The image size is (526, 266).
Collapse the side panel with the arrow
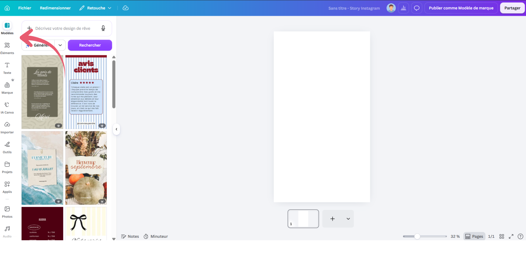pyautogui.click(x=116, y=129)
